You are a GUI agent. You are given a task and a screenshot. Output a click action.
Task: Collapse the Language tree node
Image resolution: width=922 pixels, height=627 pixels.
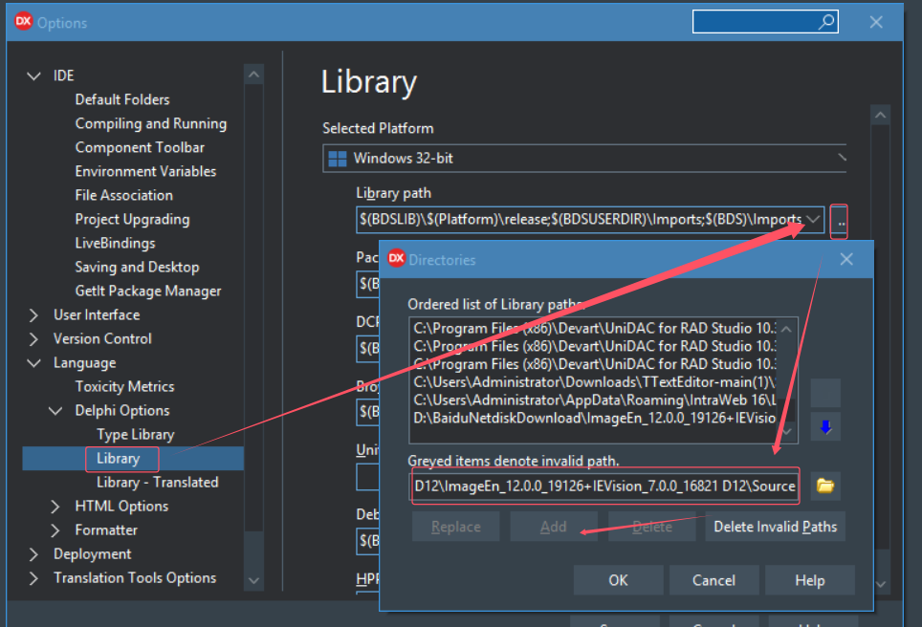pyautogui.click(x=34, y=363)
